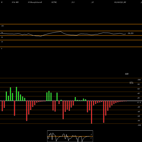Click the -60 label on MR axis
This screenshot has width=142, height=142.
(139, 116)
